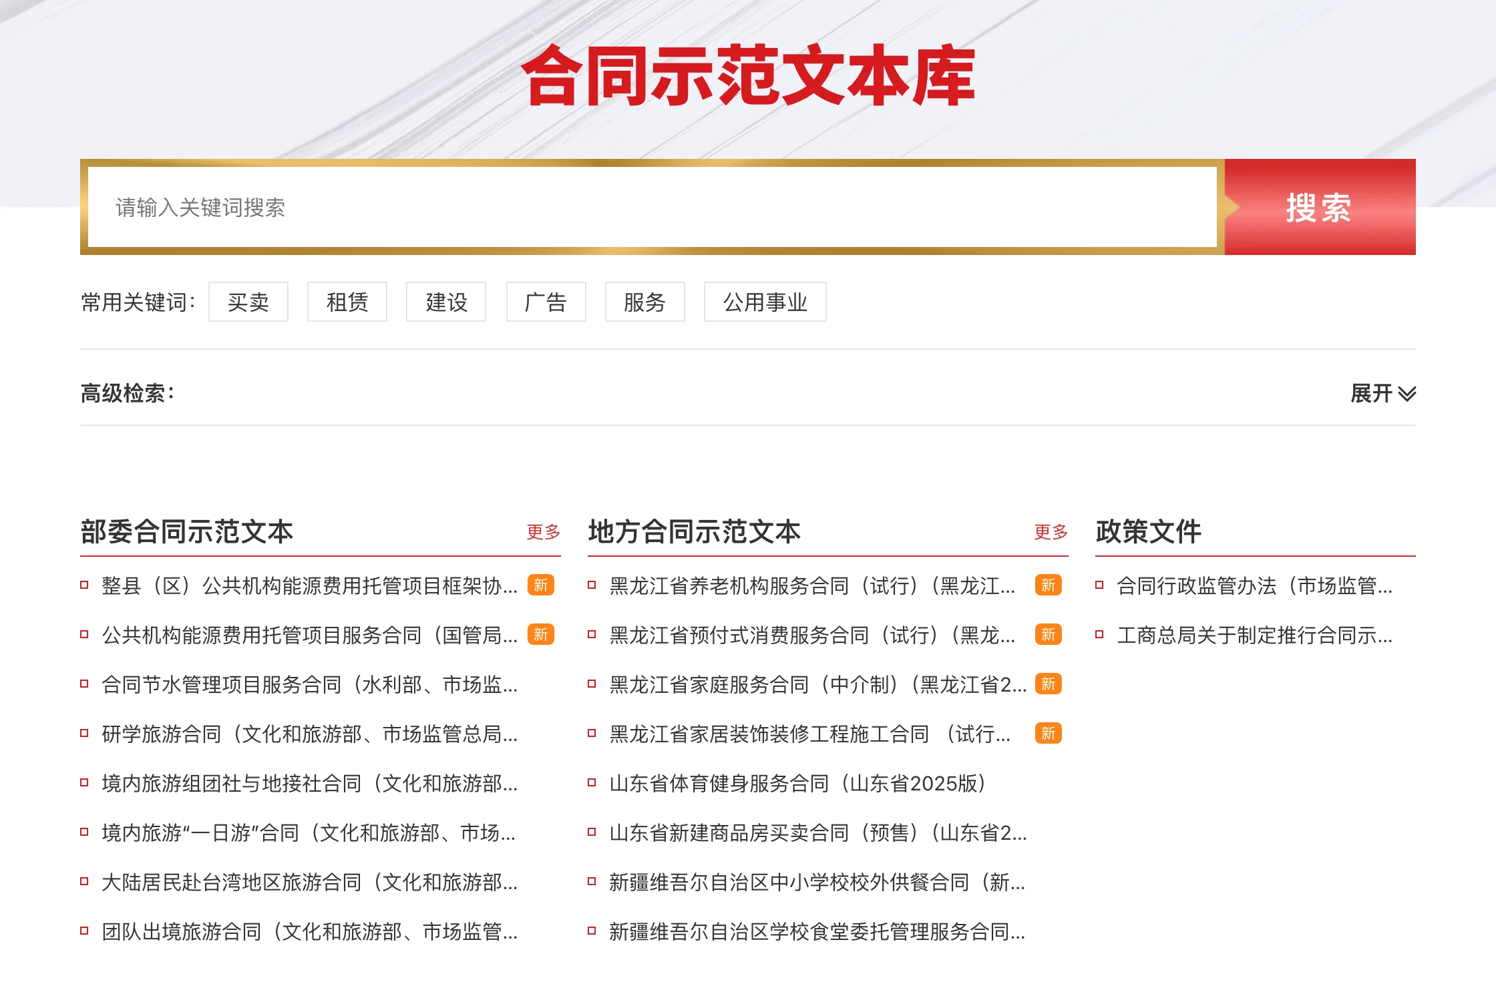Image resolution: width=1496 pixels, height=988 pixels.
Task: Open 工商总局关于制定推行合同示 policy file
Action: [x=1254, y=635]
